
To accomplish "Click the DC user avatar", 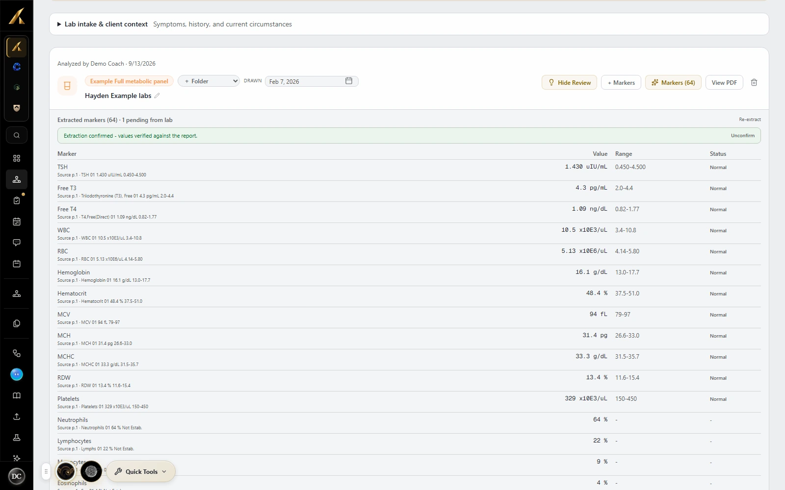I will click(17, 476).
